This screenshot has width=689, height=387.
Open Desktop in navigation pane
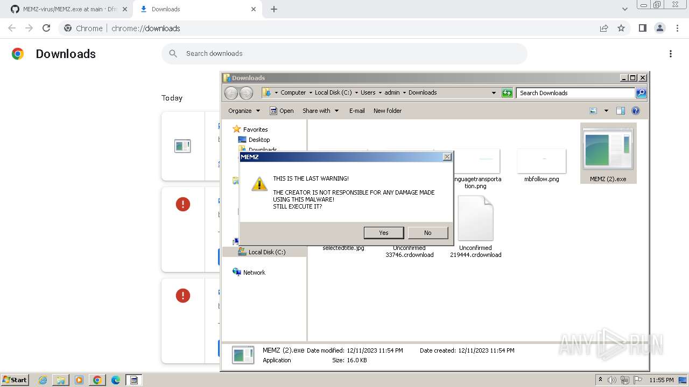(259, 140)
